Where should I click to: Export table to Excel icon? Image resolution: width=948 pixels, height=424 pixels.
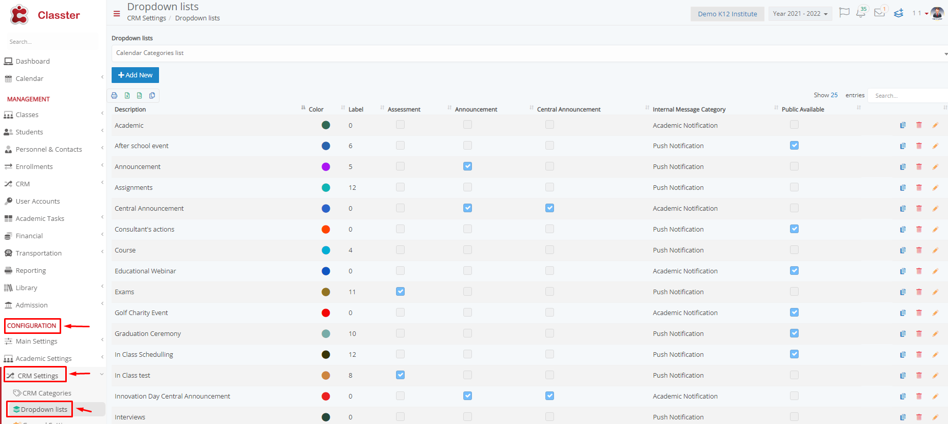pyautogui.click(x=127, y=95)
